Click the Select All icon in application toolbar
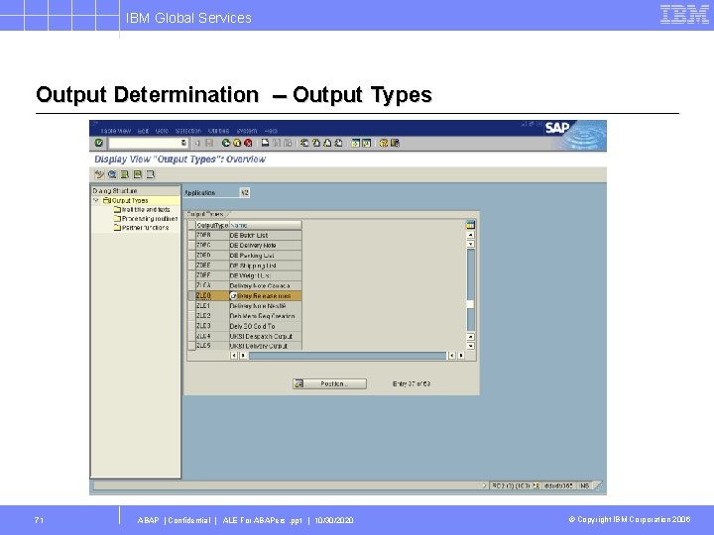This screenshot has width=714, height=535. click(125, 174)
